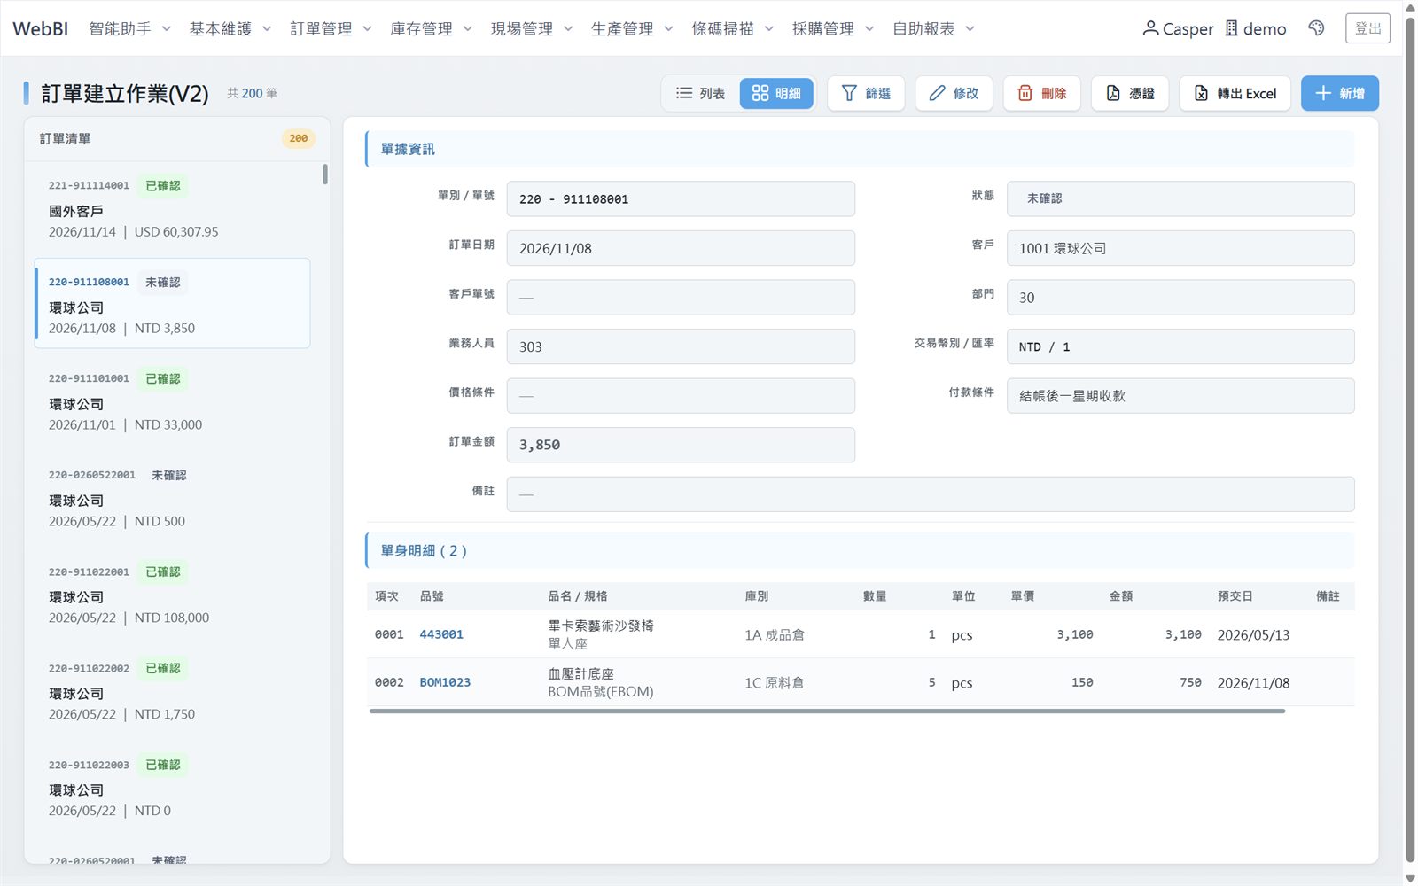Viewport: 1418px width, 886px height.
Task: Click the 訂單日期 field 2026/11/08
Action: coord(681,248)
